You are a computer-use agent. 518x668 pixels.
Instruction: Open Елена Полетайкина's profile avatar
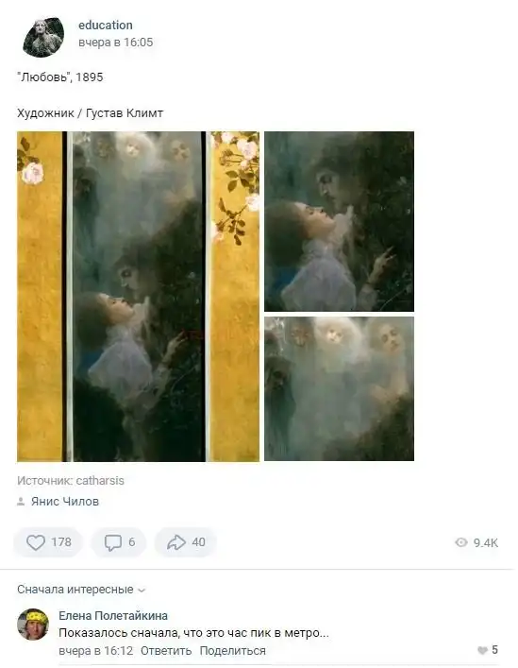click(33, 625)
